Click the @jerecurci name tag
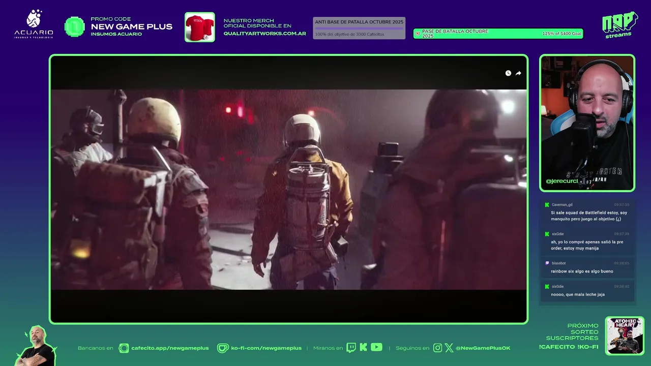 pyautogui.click(x=561, y=181)
